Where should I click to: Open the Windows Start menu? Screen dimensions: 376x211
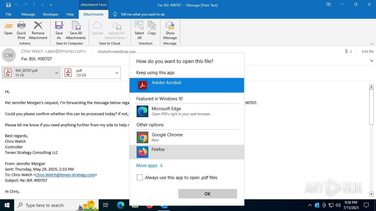tap(7, 205)
